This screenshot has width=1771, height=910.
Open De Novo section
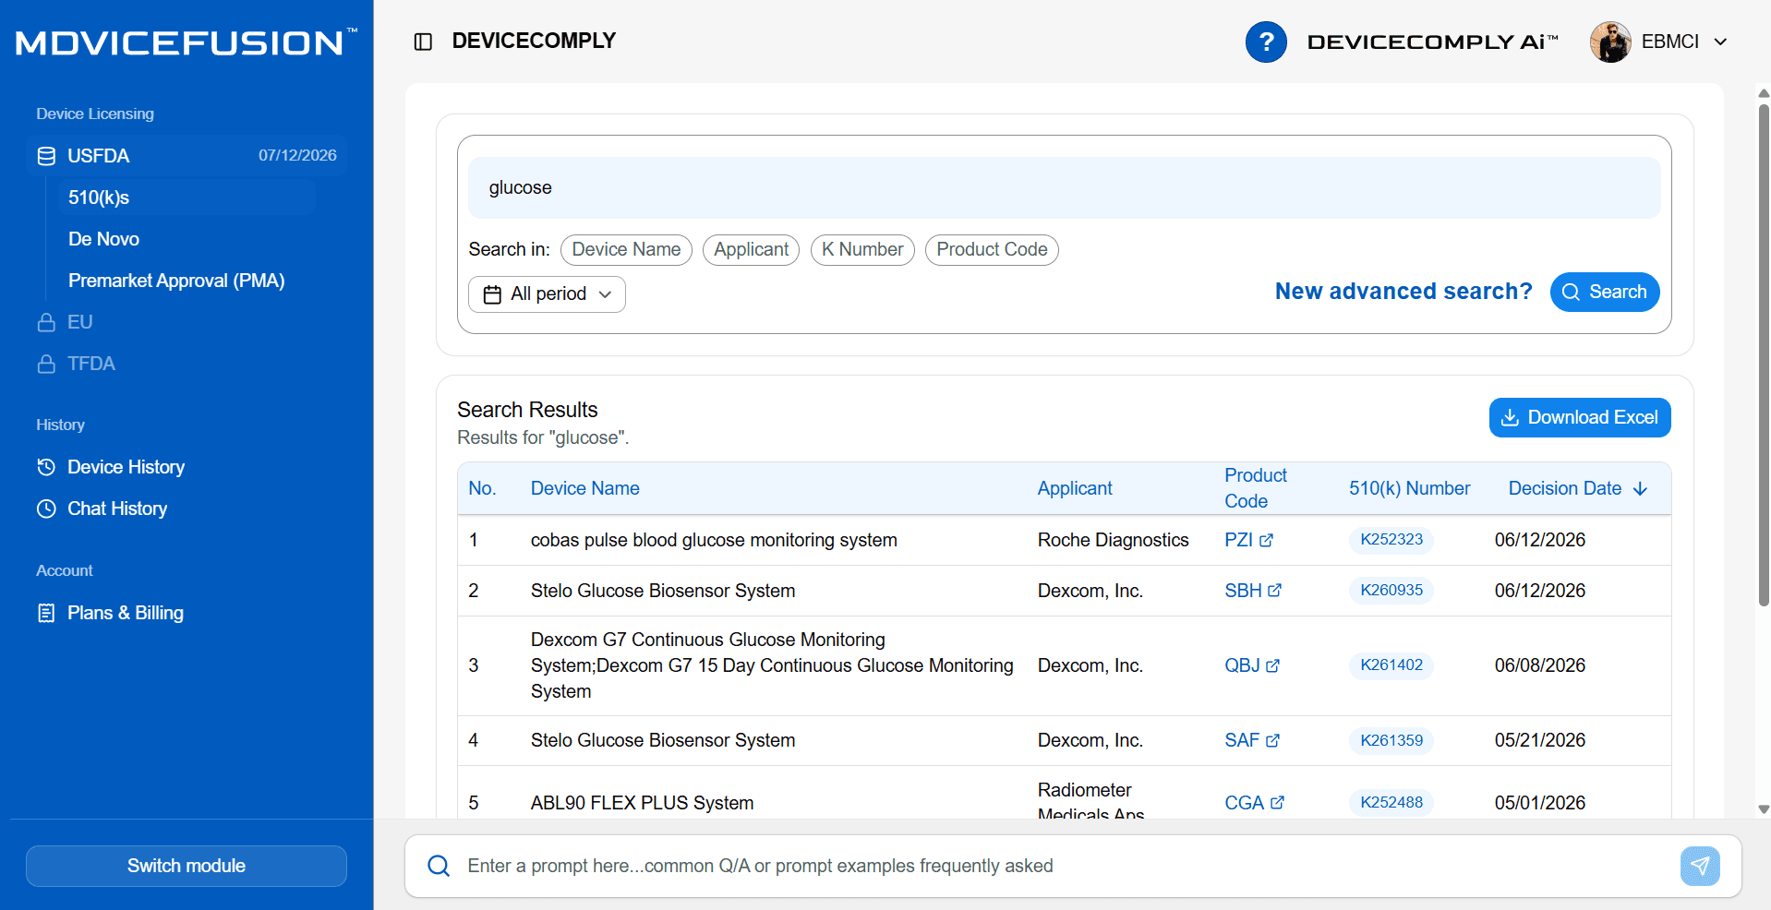103,239
